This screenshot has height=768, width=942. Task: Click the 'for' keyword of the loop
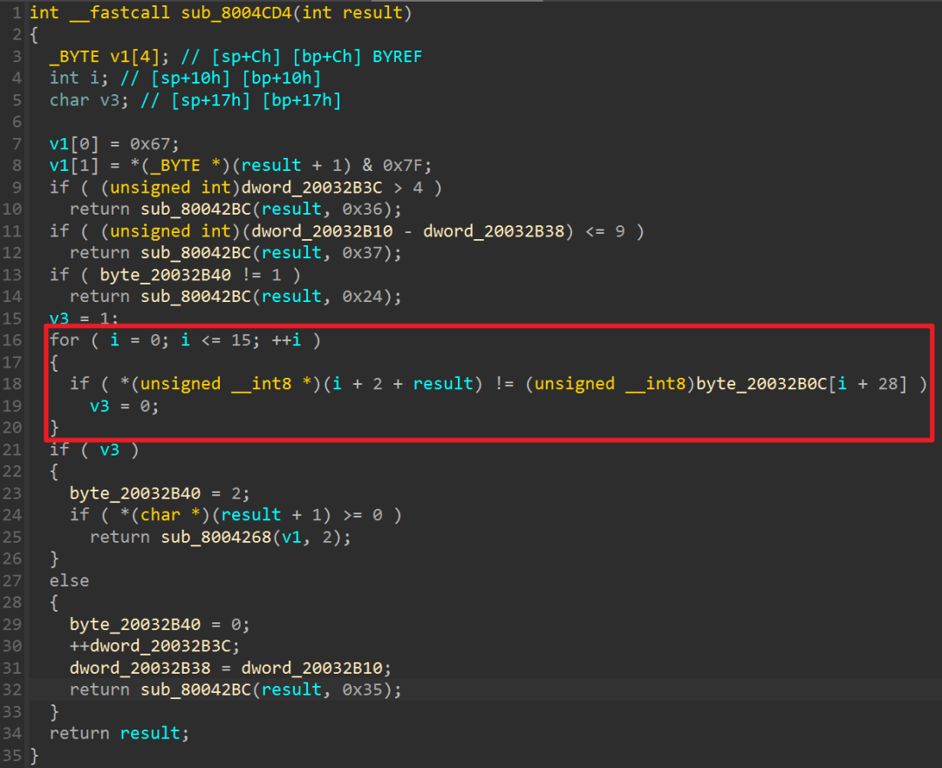click(65, 340)
